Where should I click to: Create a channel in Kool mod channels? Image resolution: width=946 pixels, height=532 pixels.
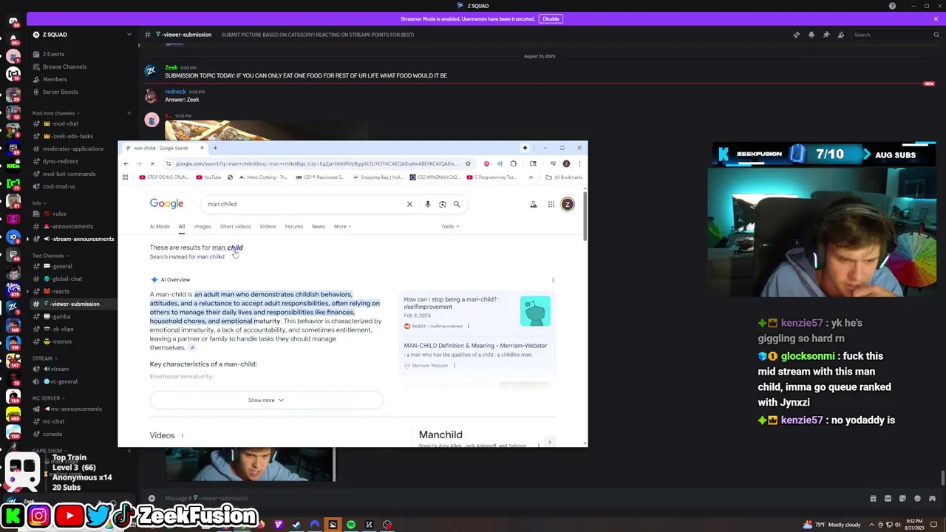coord(129,113)
